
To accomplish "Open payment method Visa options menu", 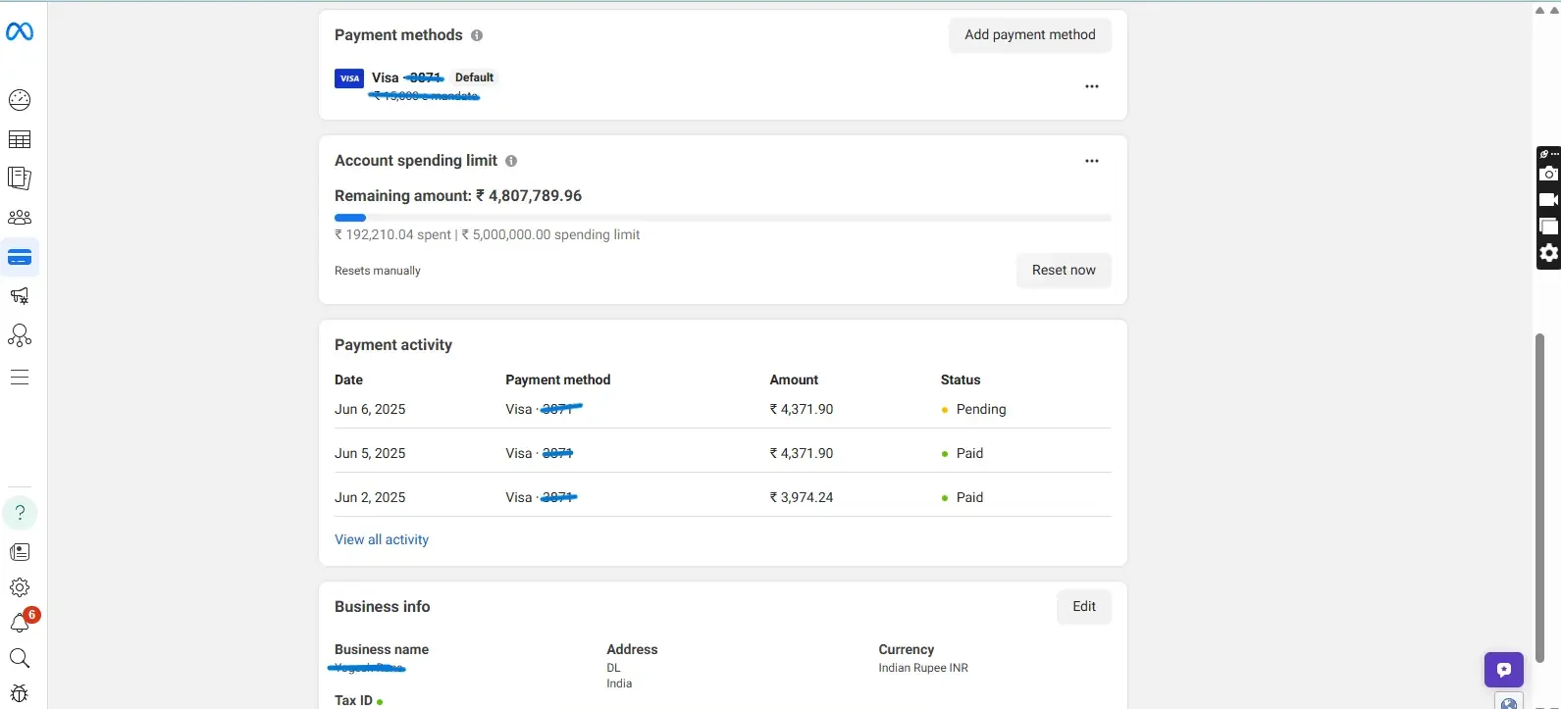I will click(1091, 86).
